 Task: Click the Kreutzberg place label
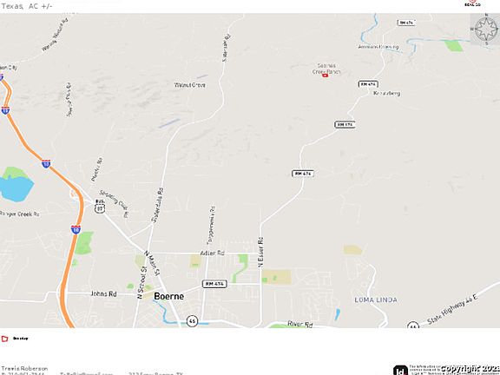pos(387,93)
